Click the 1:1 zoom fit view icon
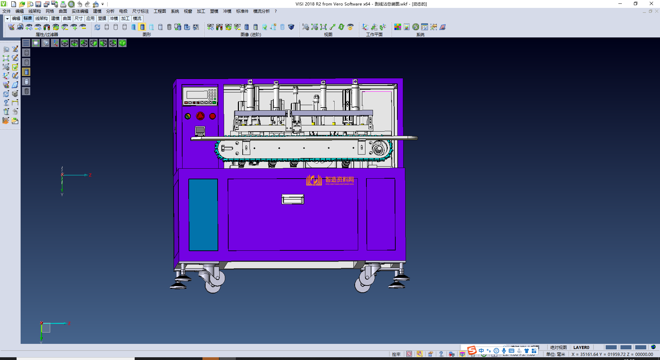660x360 pixels. 323,27
